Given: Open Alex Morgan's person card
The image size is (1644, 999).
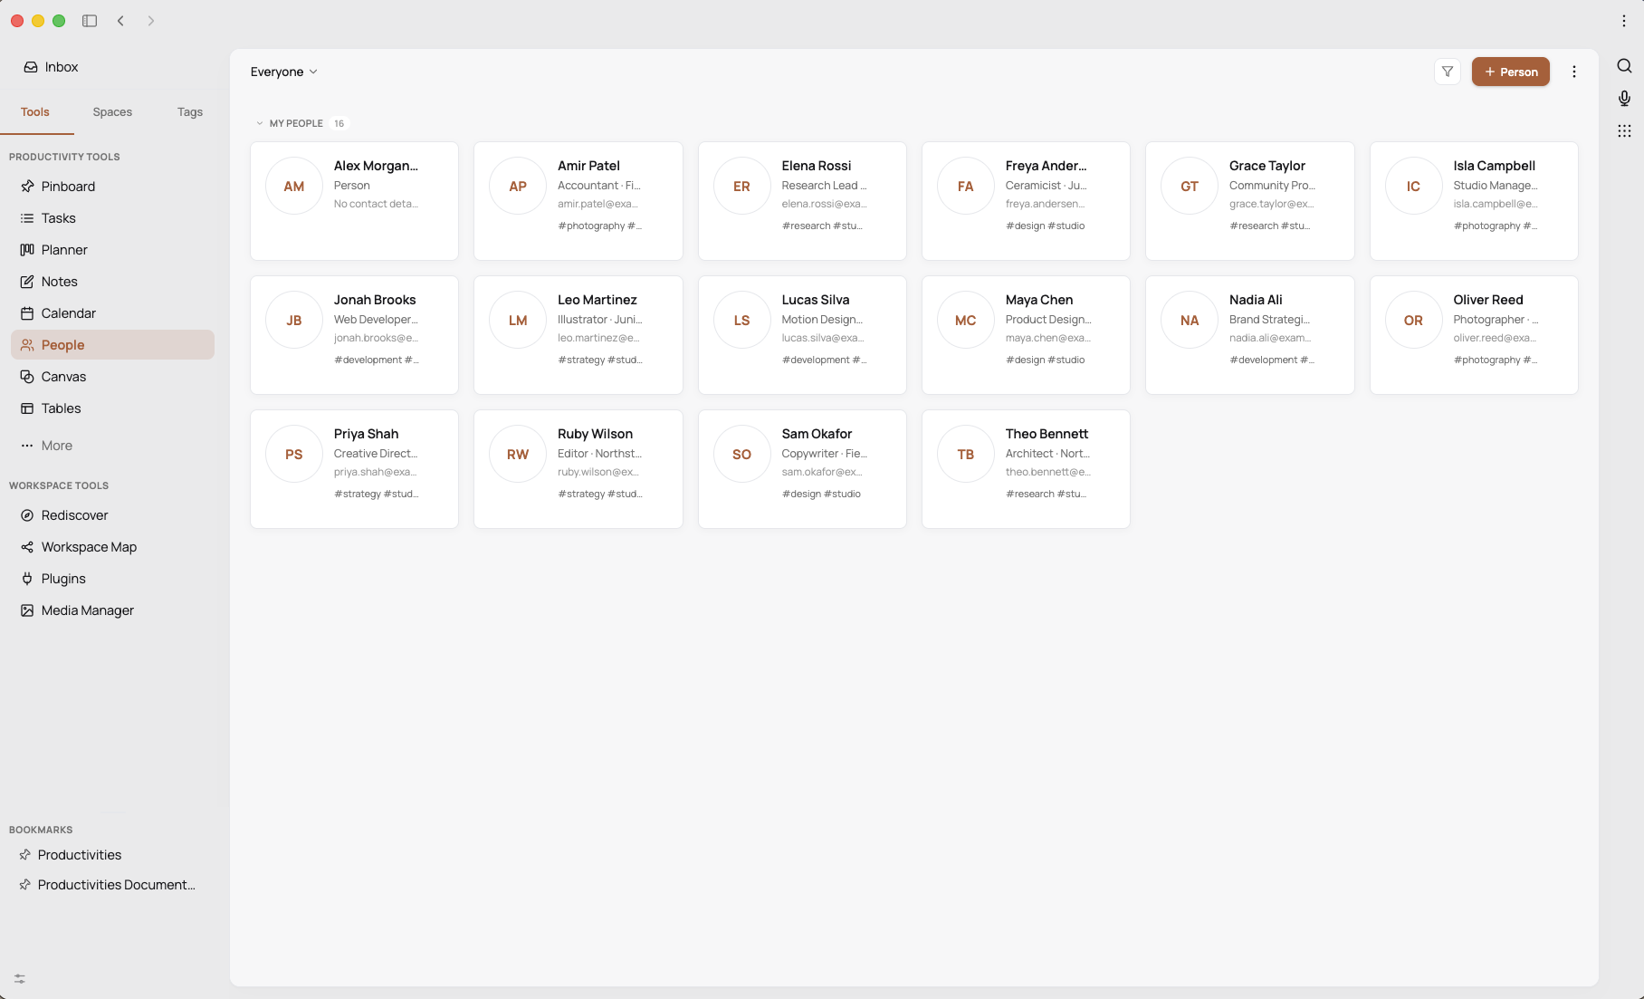Looking at the screenshot, I should 354,201.
